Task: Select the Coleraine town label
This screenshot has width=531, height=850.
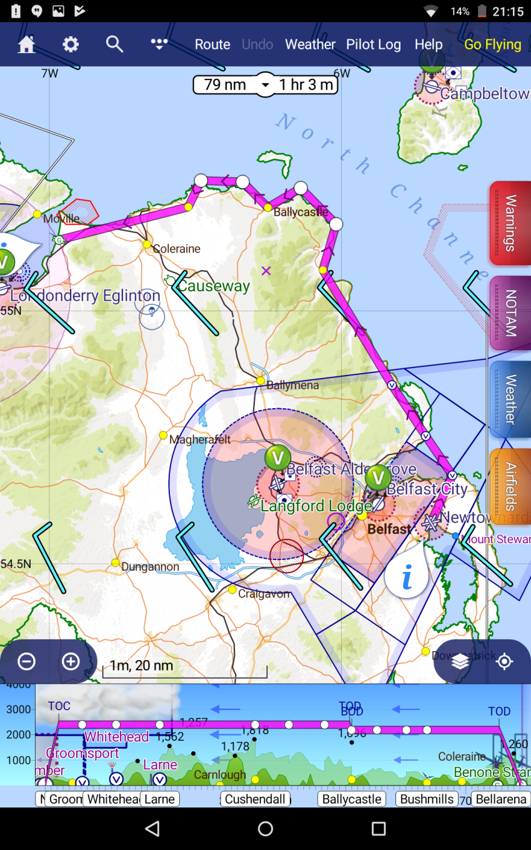Action: point(177,249)
